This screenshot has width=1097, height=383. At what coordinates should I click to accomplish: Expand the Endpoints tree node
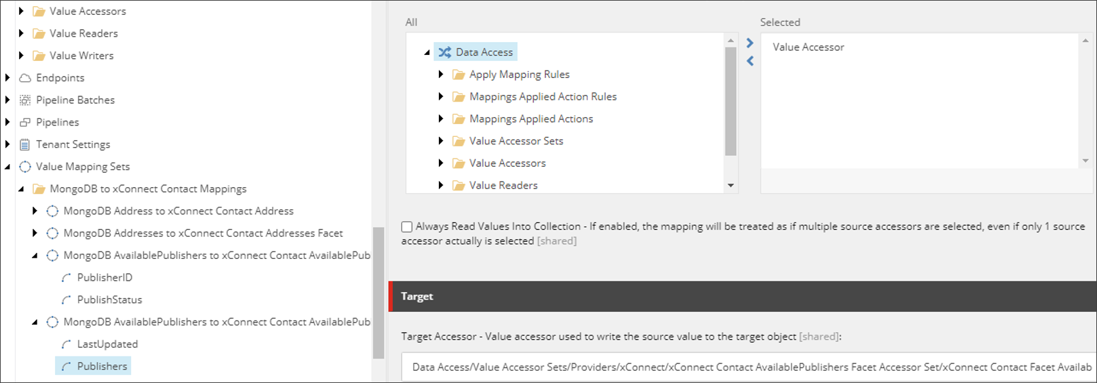(x=7, y=78)
